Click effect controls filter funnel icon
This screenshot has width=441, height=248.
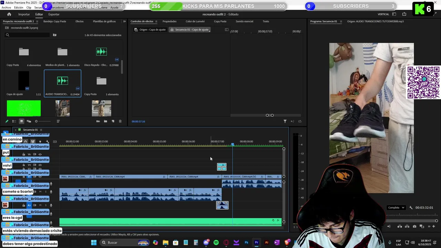(285, 121)
